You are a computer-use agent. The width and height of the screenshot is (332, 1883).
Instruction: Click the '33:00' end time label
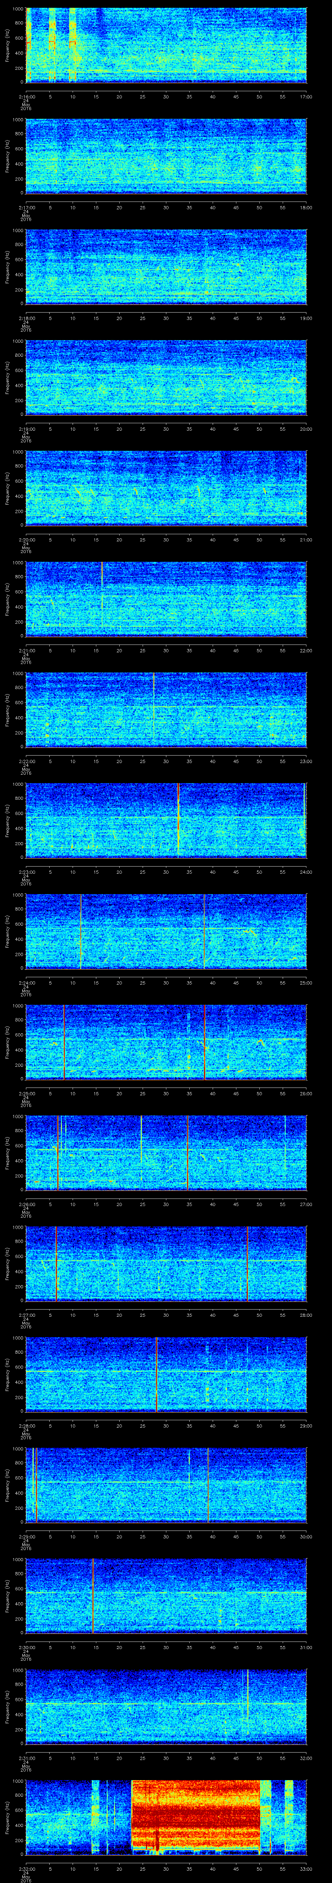pos(306,1868)
